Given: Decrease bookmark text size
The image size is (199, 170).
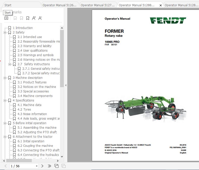Looking at the screenshot, I should [40, 18].
